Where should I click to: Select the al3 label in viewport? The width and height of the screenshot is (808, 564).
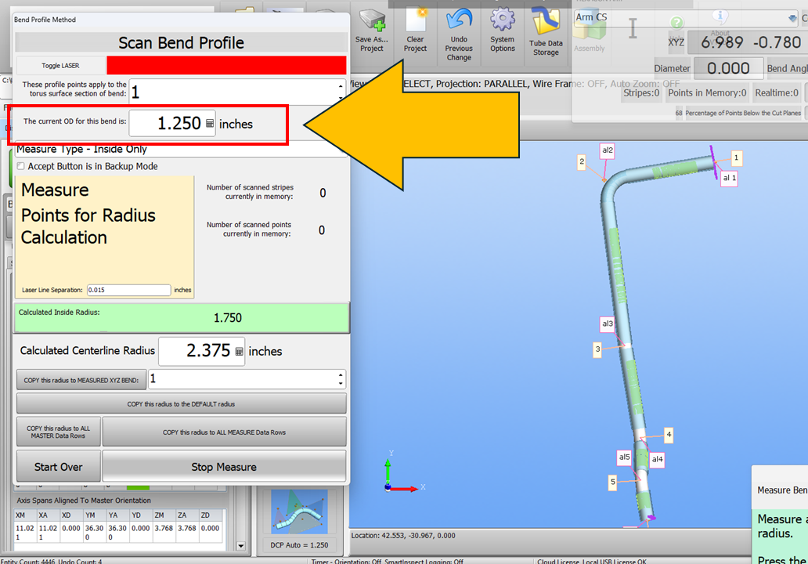click(608, 324)
